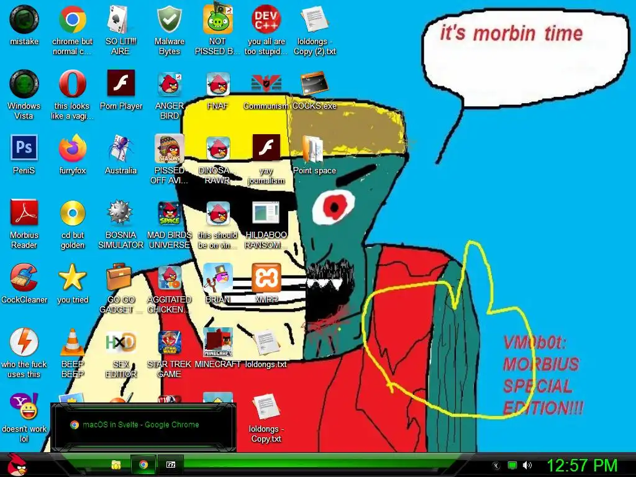This screenshot has width=636, height=477.
Task: Open File Explorer from the taskbar
Action: (116, 465)
